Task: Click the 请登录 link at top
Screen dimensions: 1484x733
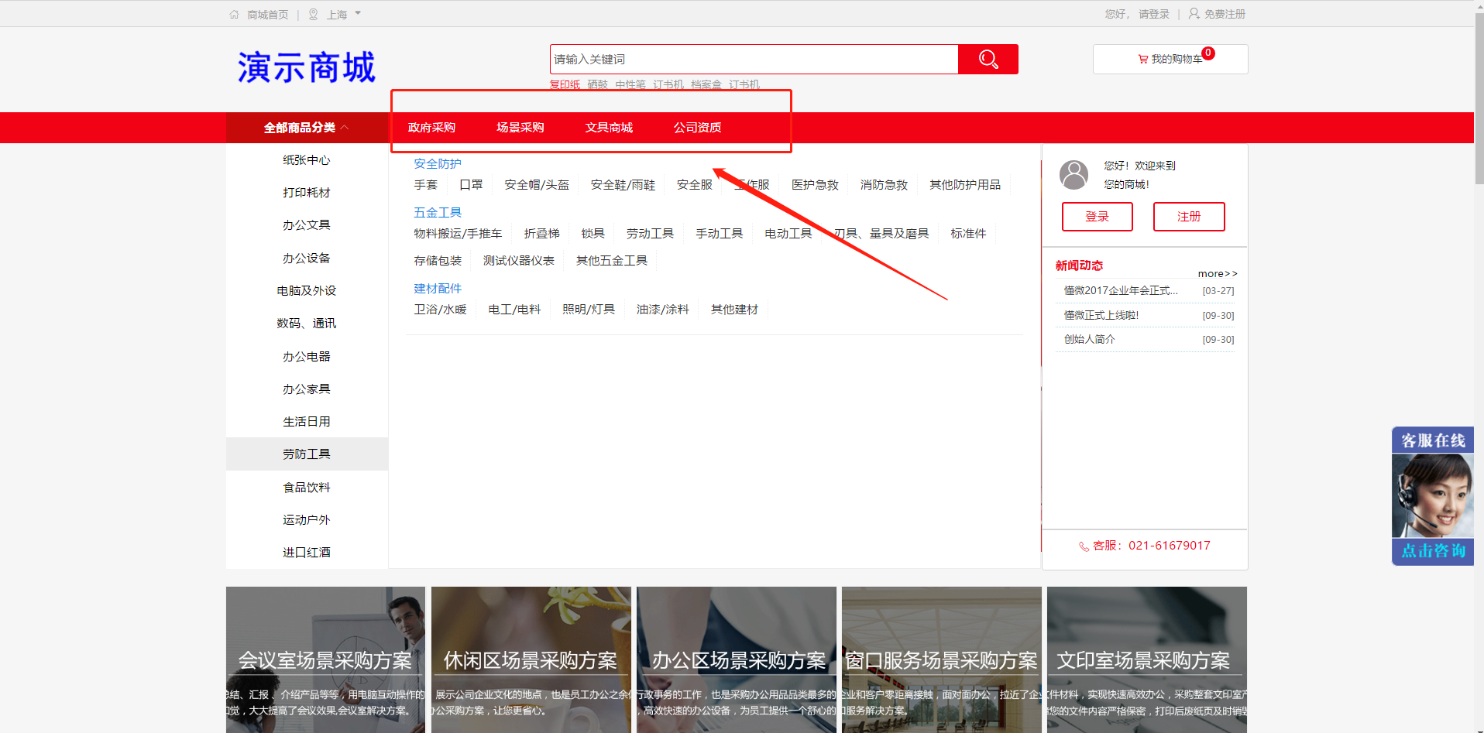Action: point(1154,14)
